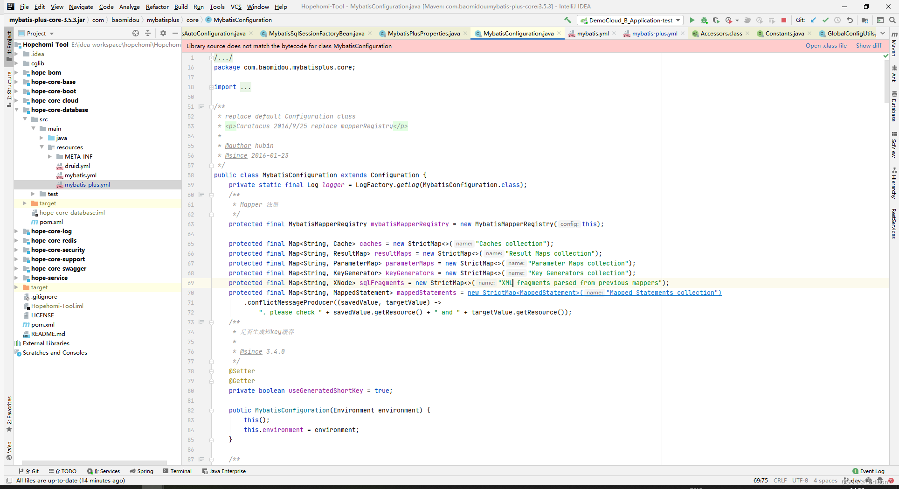Image resolution: width=899 pixels, height=489 pixels.
Task: Stop the running process with red square
Action: (784, 20)
